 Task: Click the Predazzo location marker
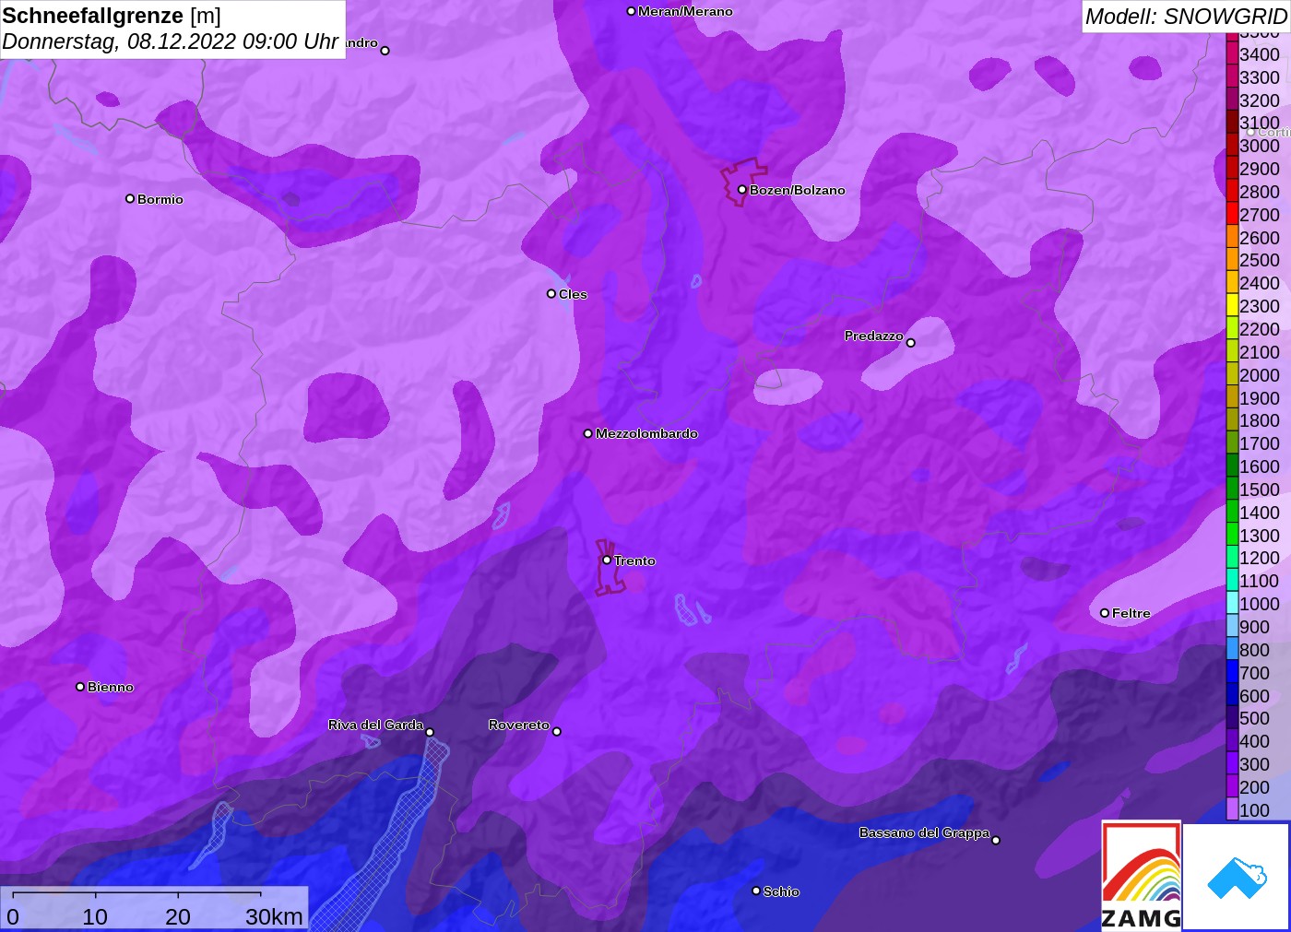pyautogui.click(x=911, y=343)
